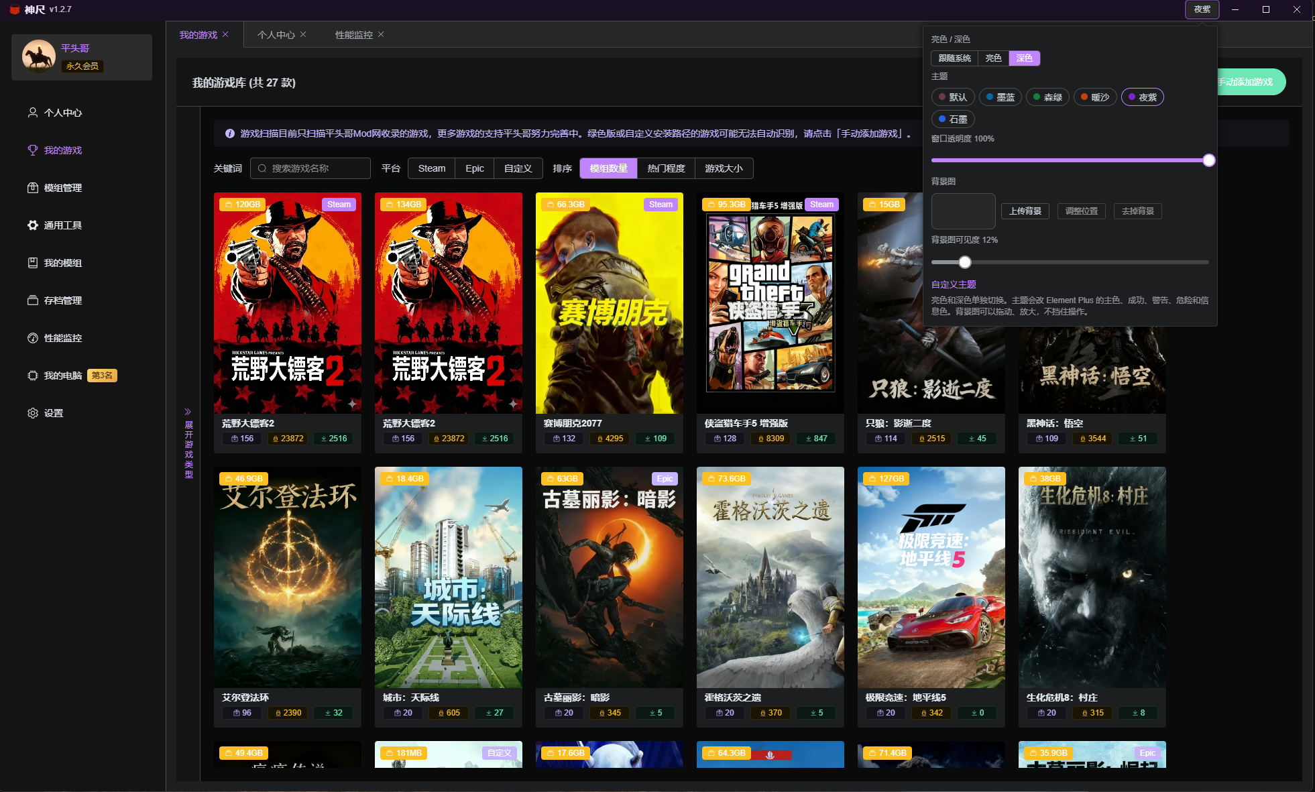
Task: Click the 存档管理 archive icon
Action: tap(32, 300)
